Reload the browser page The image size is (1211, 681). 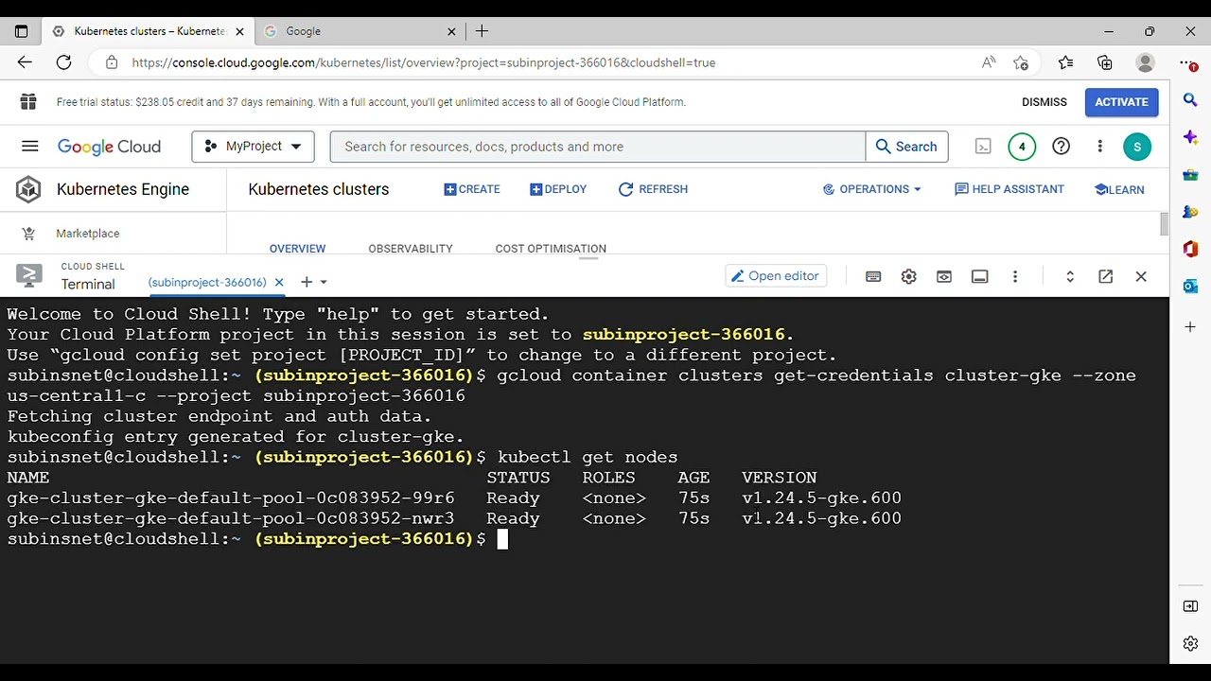click(63, 62)
